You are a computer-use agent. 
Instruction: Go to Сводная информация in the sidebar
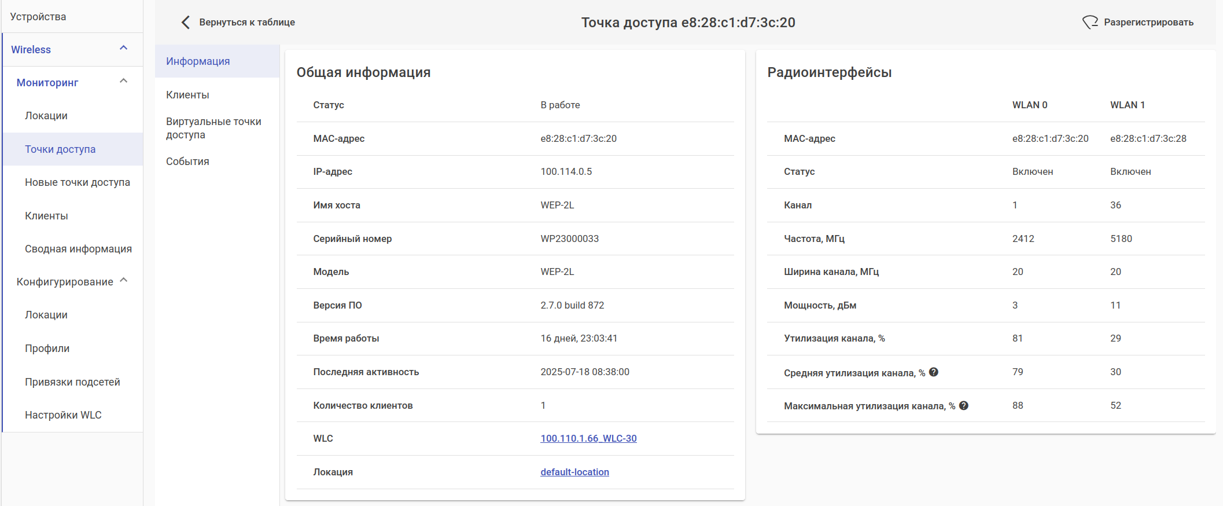(x=78, y=249)
